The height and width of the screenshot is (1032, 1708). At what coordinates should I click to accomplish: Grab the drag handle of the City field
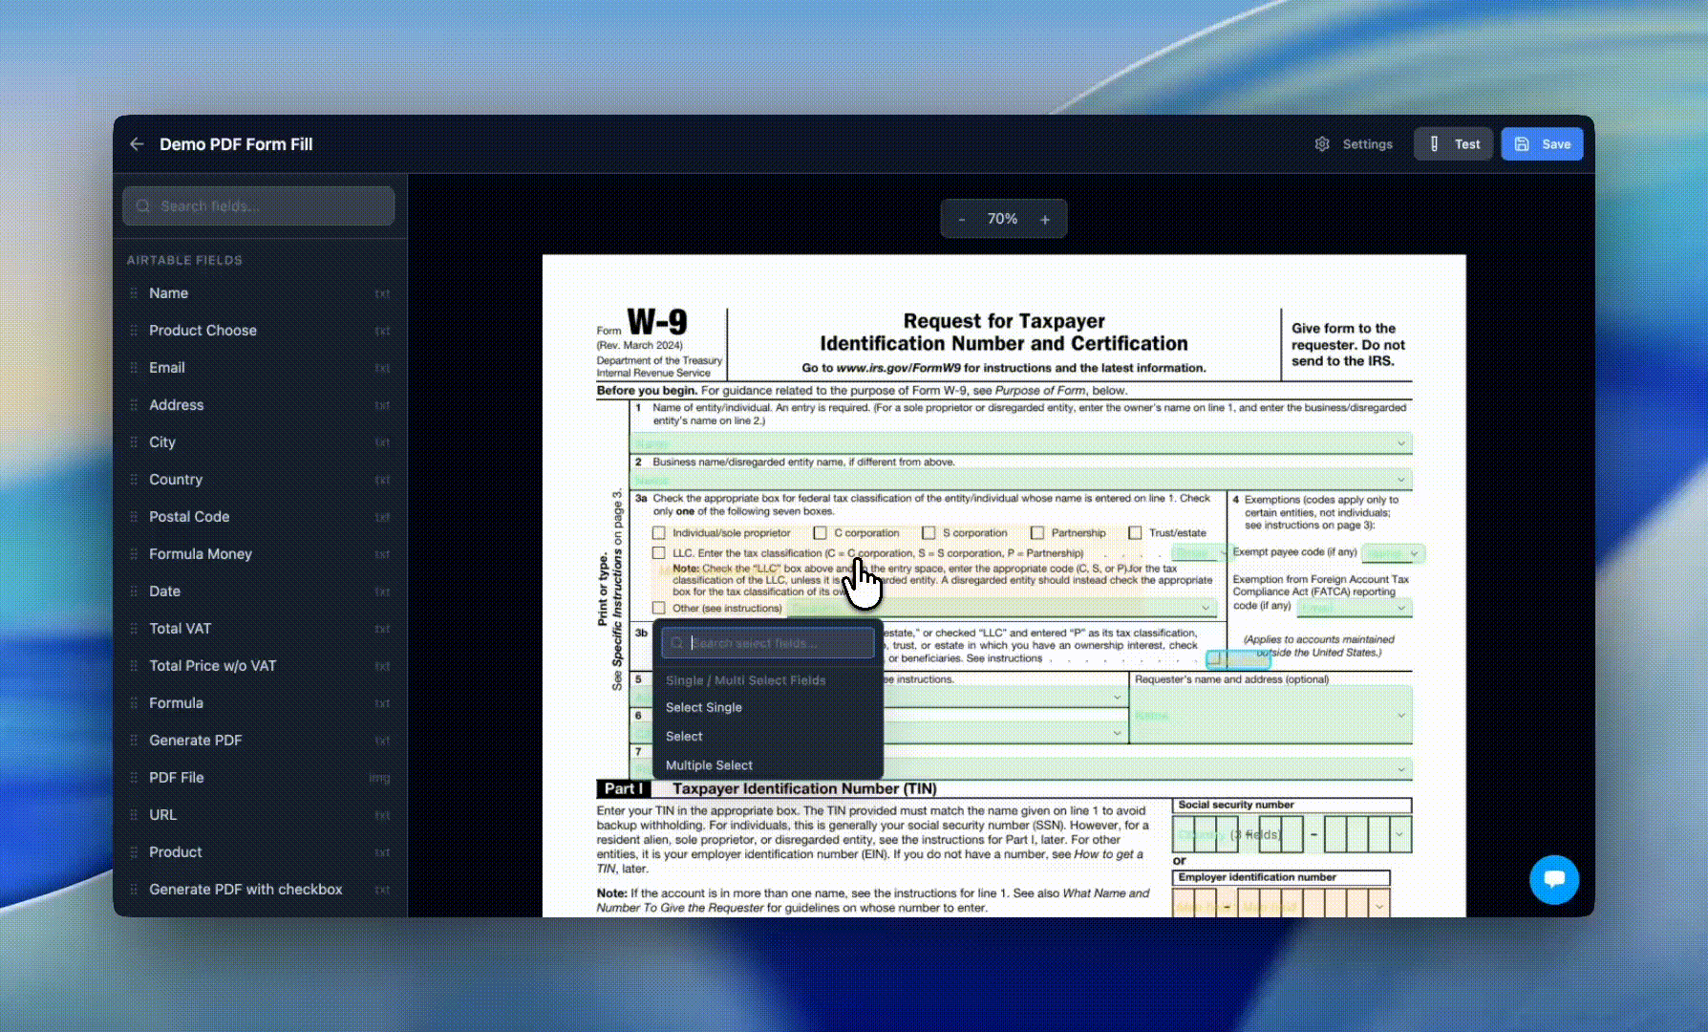(134, 442)
